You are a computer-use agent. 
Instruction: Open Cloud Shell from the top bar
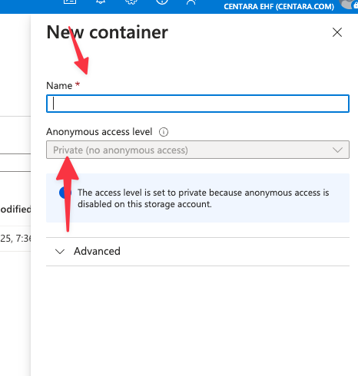tap(70, 2)
